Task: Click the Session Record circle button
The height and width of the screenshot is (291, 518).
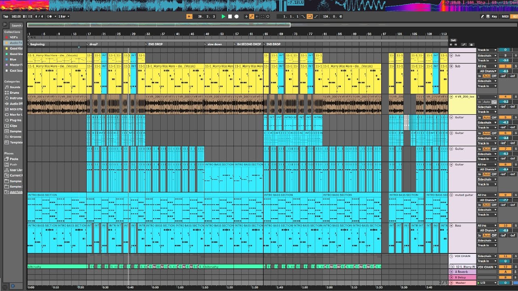Action: (267, 17)
